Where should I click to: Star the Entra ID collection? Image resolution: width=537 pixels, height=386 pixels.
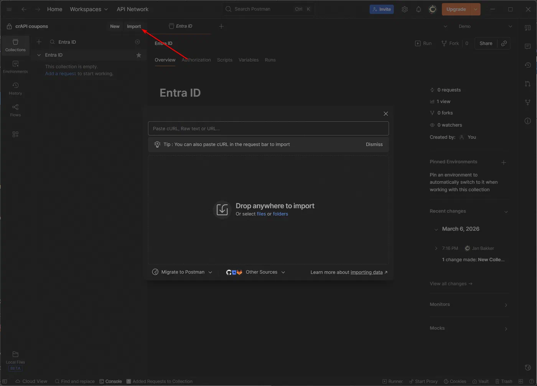[x=138, y=55]
